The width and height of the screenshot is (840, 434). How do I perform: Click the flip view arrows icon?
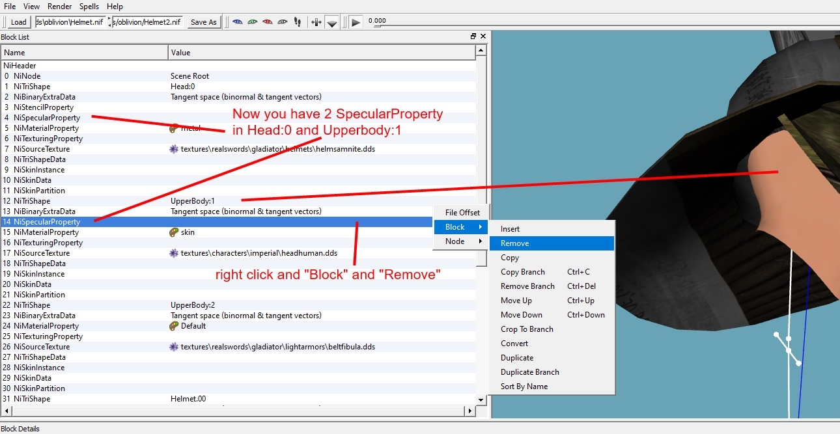pos(316,22)
